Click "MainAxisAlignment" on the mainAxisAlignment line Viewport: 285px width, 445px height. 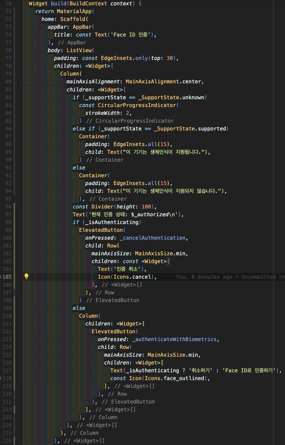(x=152, y=81)
